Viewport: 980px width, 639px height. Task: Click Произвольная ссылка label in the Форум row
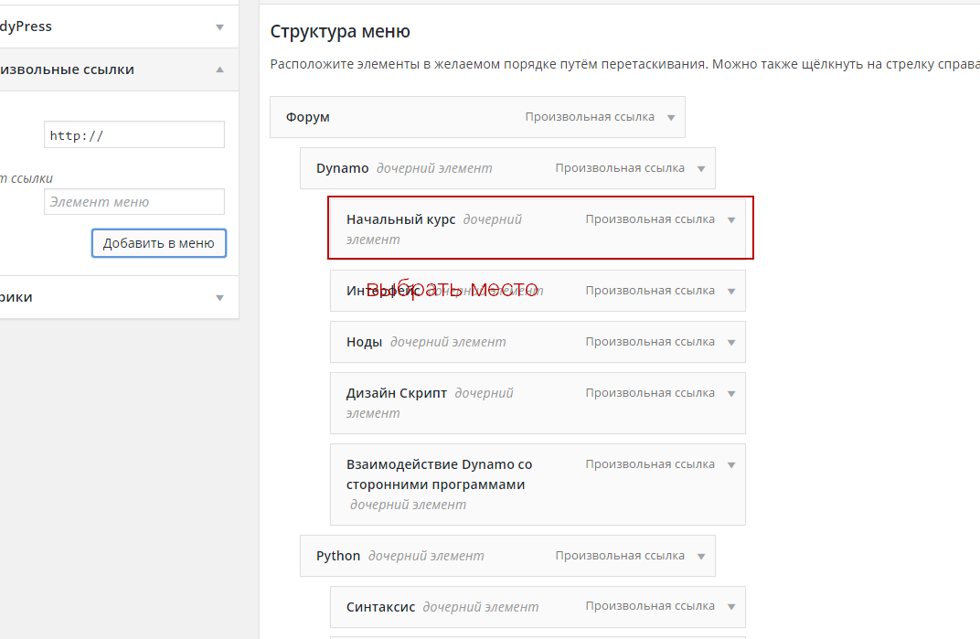(590, 117)
